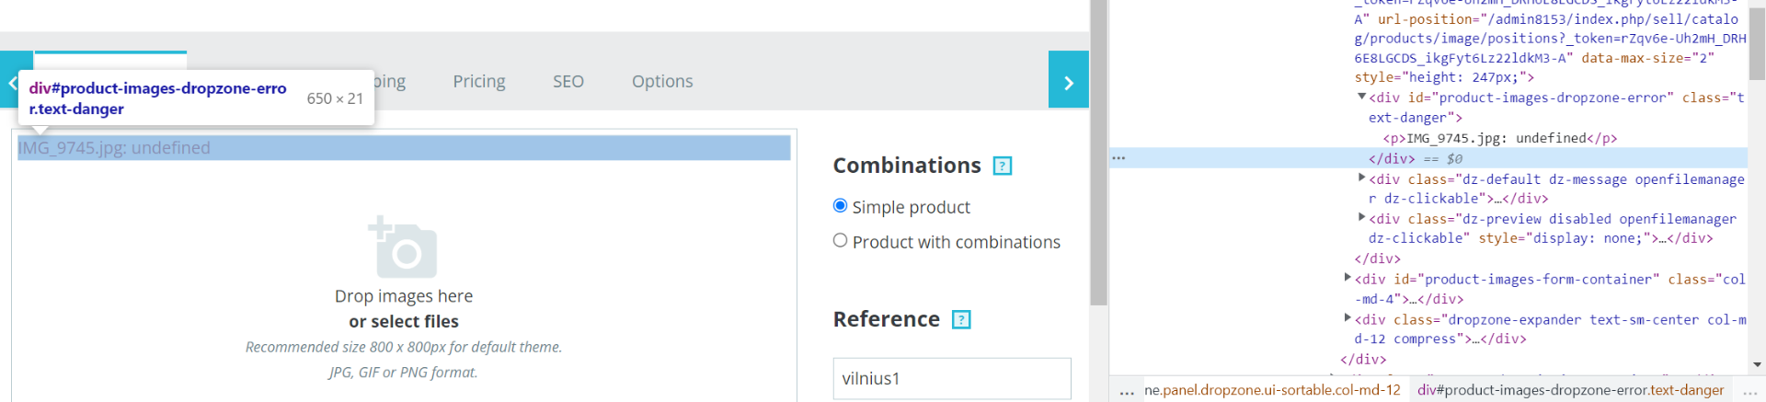Select the Simple product radio option
1766x402 pixels.
(840, 206)
